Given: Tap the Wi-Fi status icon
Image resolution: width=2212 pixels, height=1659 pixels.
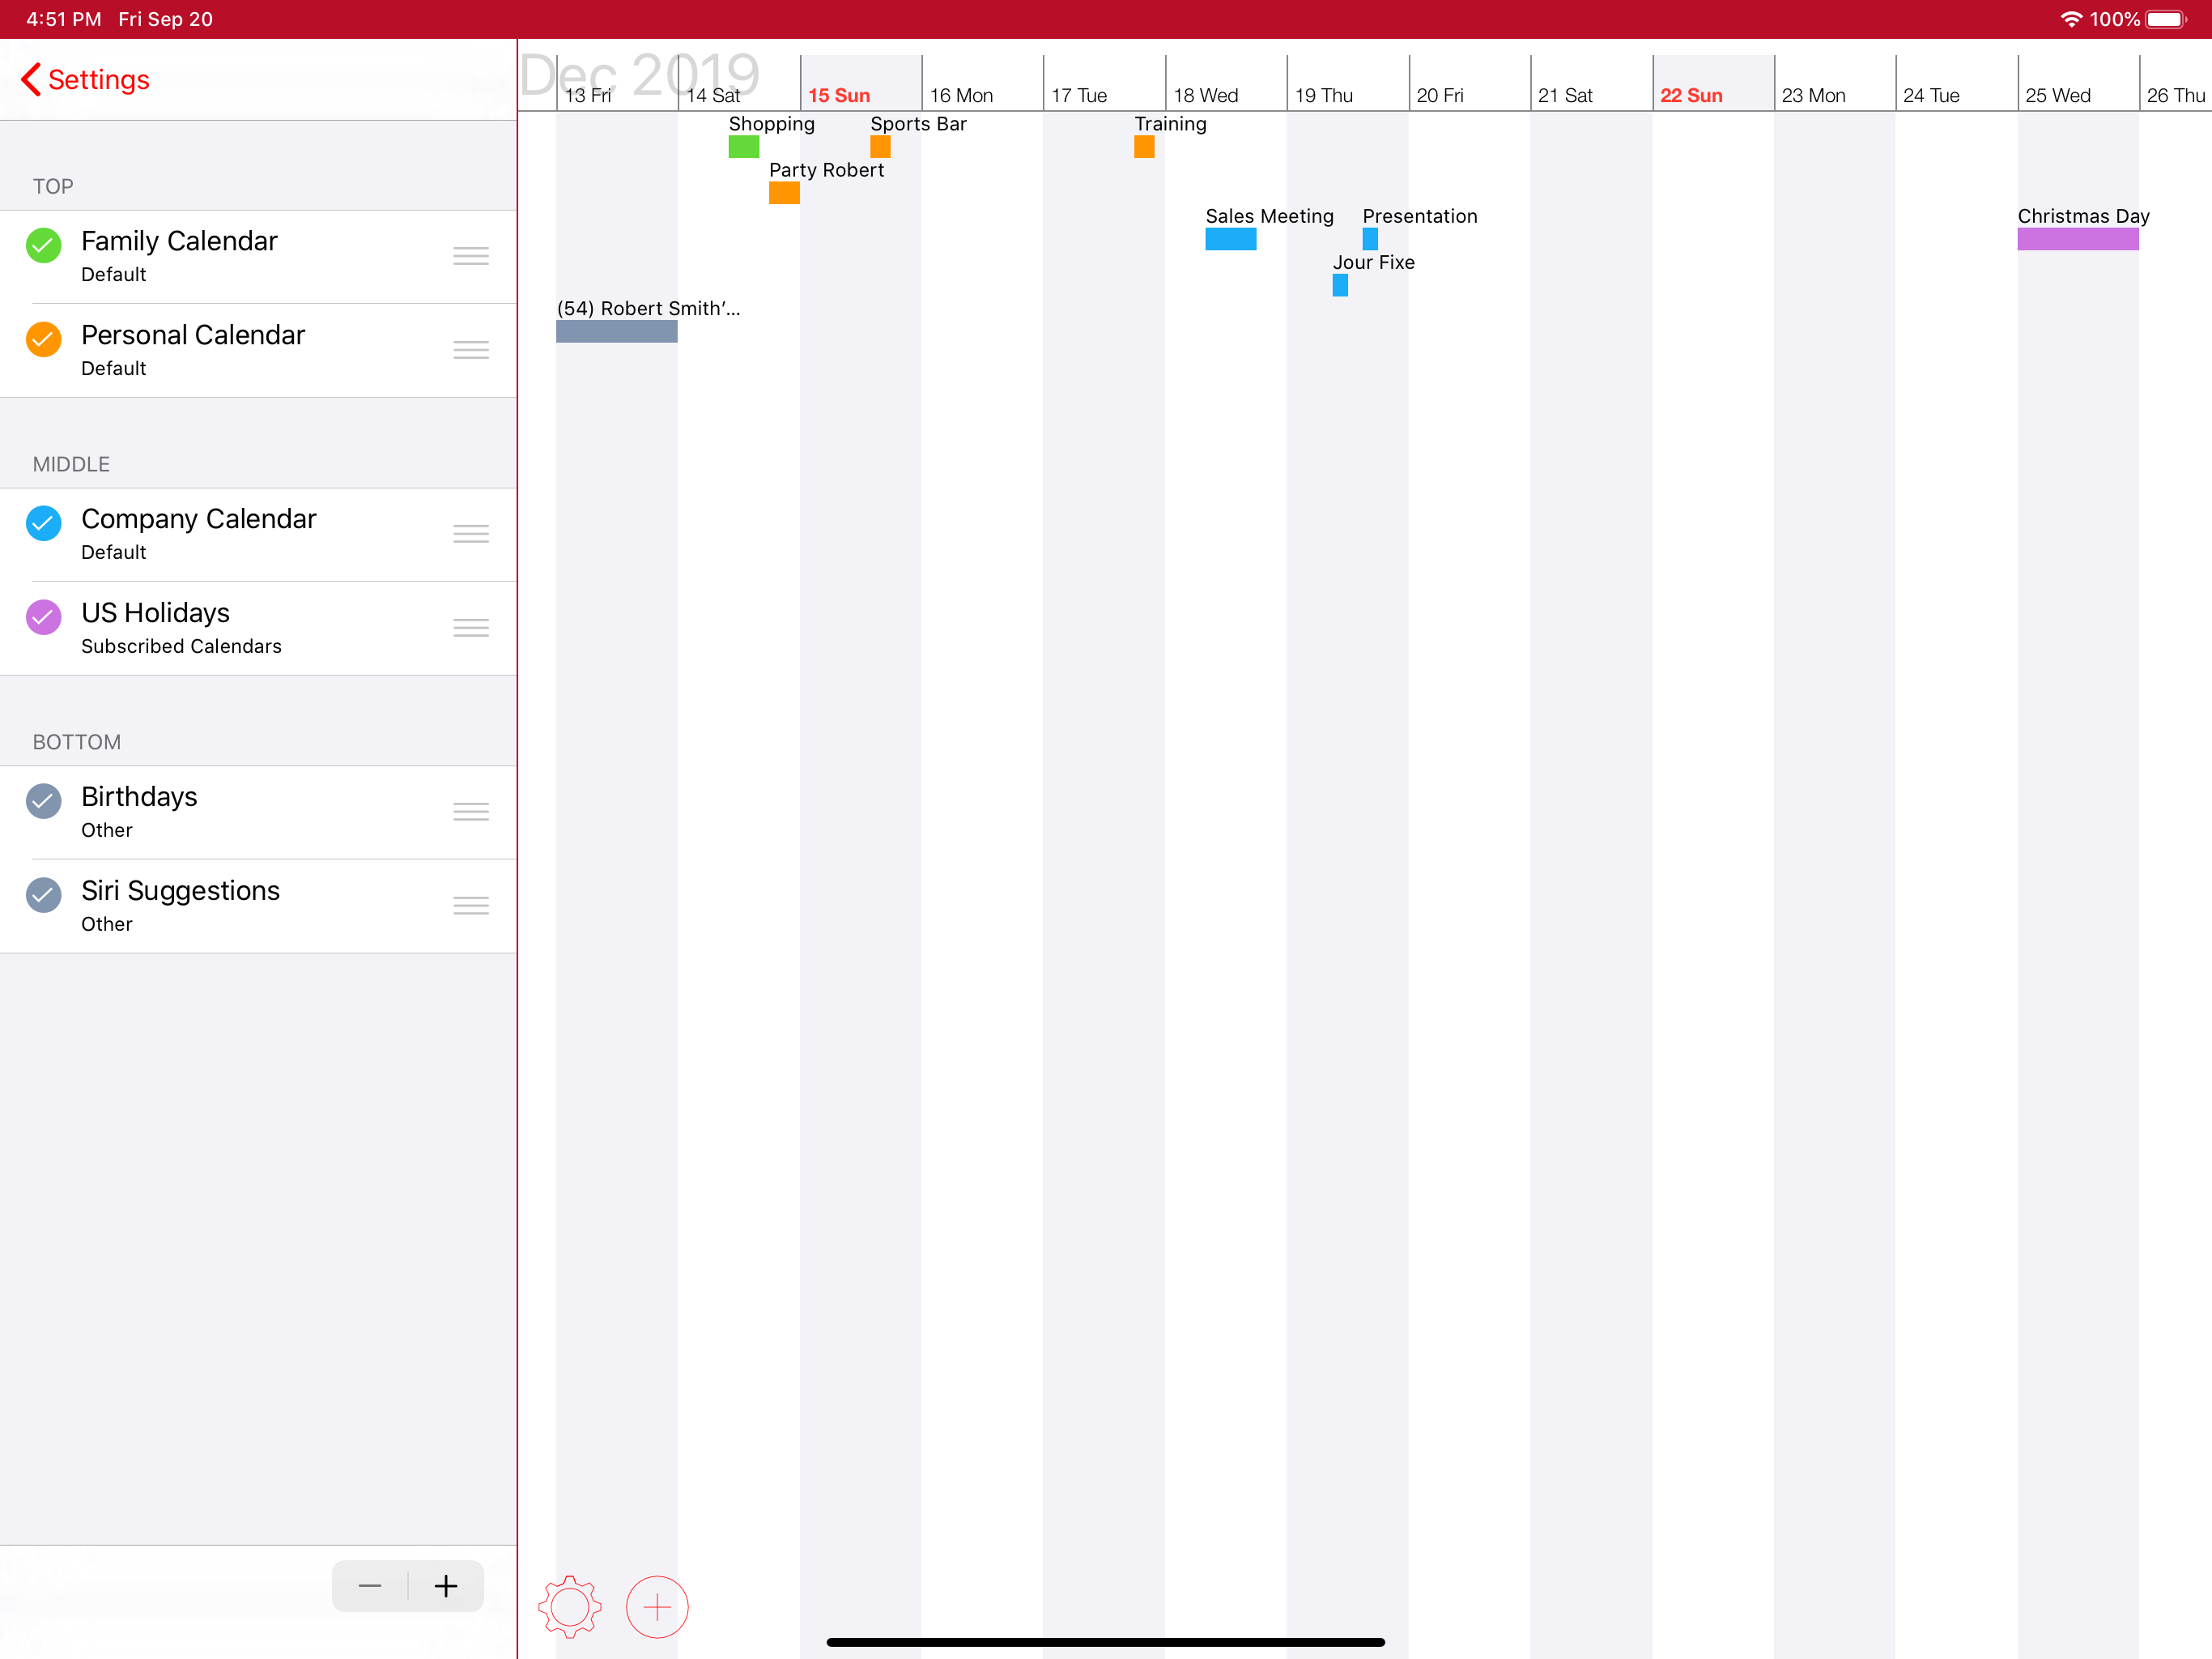Looking at the screenshot, I should (2071, 19).
